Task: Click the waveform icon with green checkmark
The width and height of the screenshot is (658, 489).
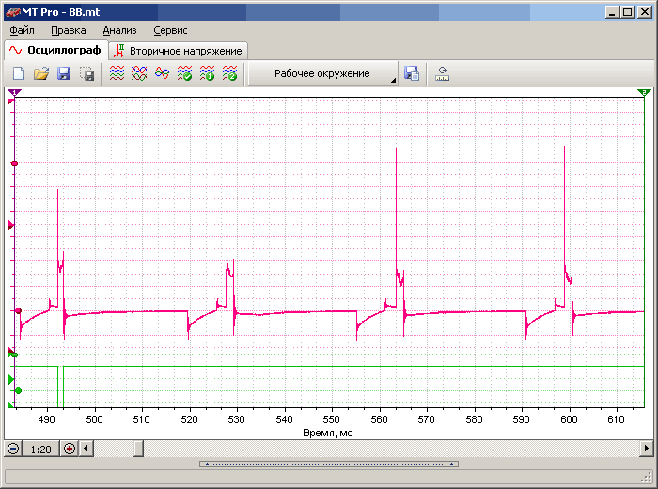Action: coord(184,73)
